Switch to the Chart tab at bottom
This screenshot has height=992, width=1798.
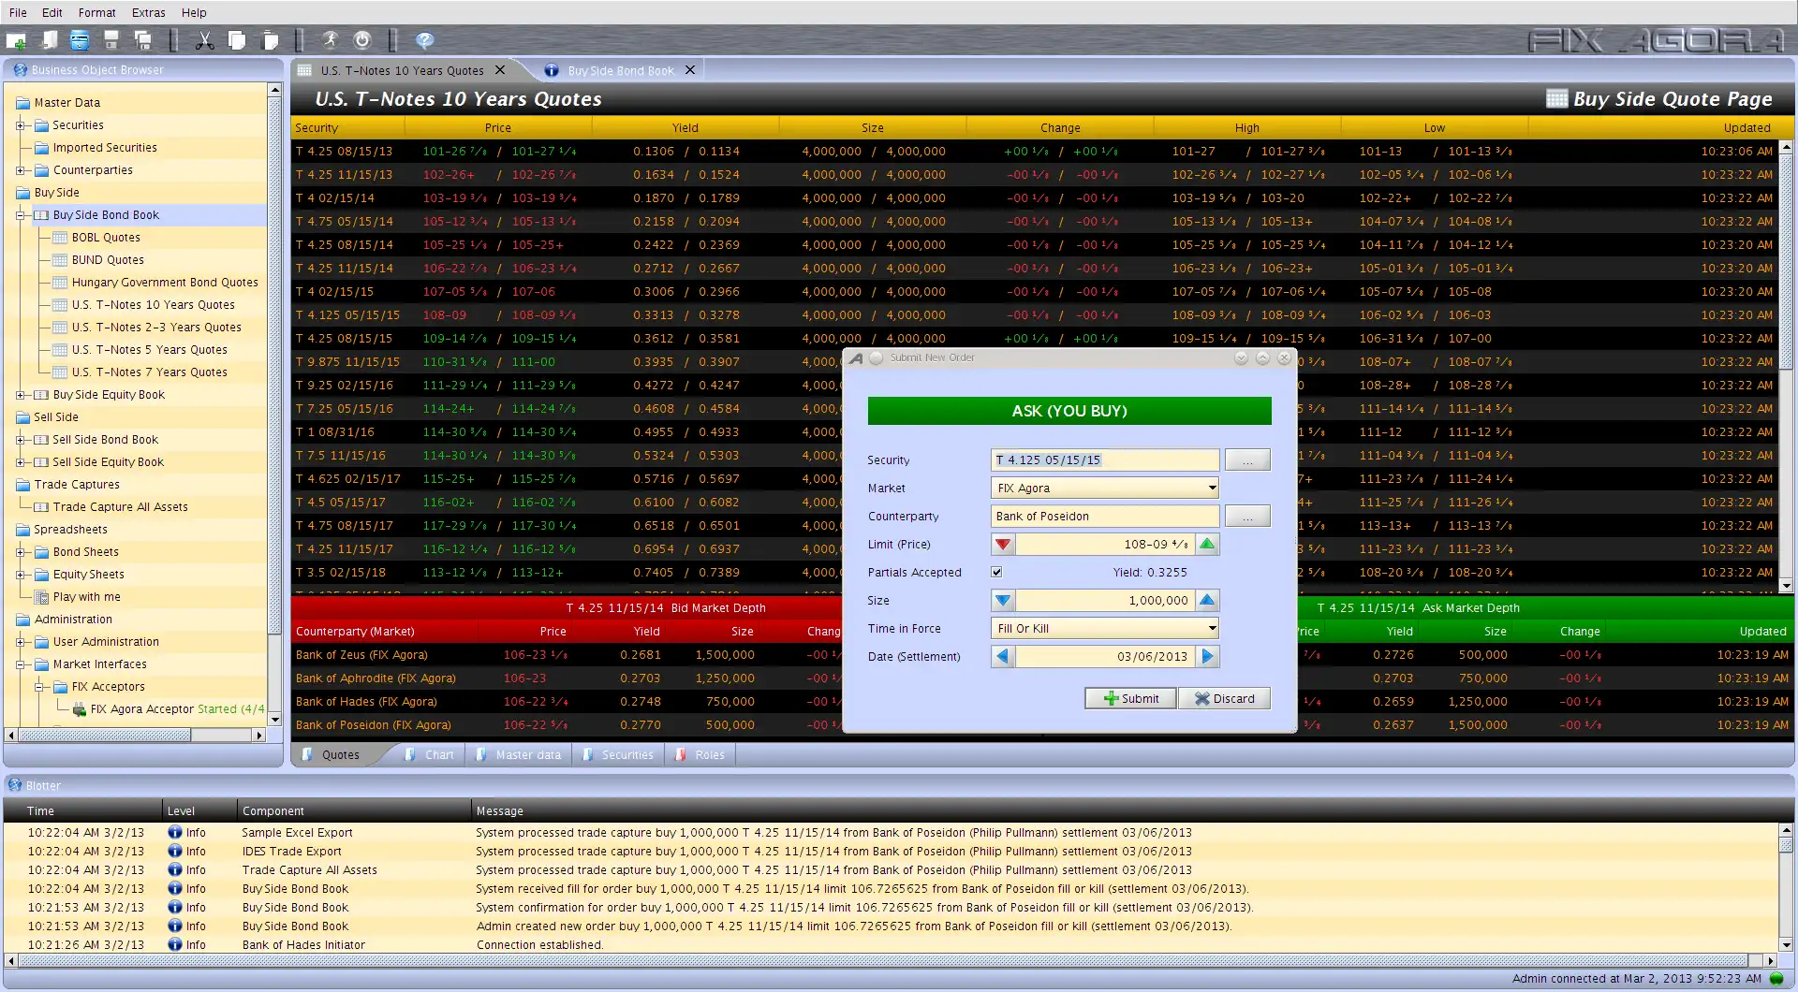pyautogui.click(x=430, y=754)
